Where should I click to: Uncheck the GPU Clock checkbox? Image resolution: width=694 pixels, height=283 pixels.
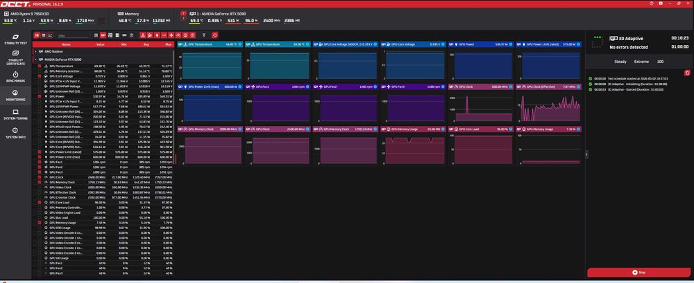(40, 177)
